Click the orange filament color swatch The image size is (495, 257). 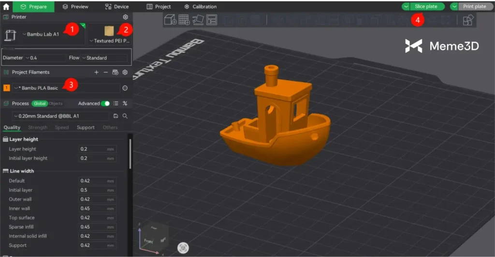pyautogui.click(x=7, y=88)
